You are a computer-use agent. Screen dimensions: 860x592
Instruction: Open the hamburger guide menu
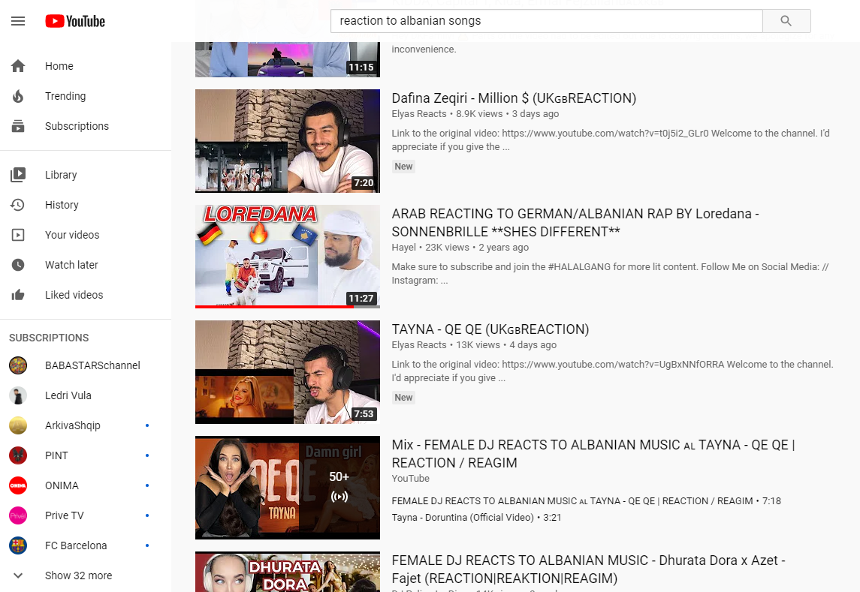point(18,21)
